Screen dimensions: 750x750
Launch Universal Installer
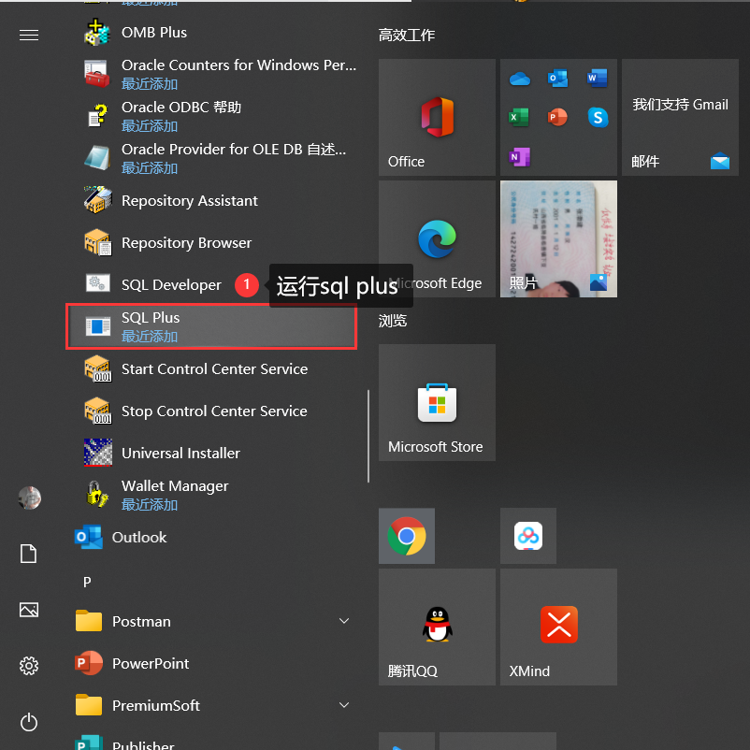(215, 453)
